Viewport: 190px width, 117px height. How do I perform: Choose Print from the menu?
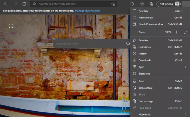pyautogui.click(x=160, y=81)
